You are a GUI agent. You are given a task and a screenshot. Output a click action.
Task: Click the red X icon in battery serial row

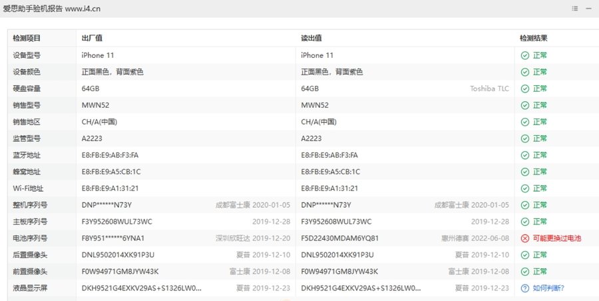(x=525, y=238)
